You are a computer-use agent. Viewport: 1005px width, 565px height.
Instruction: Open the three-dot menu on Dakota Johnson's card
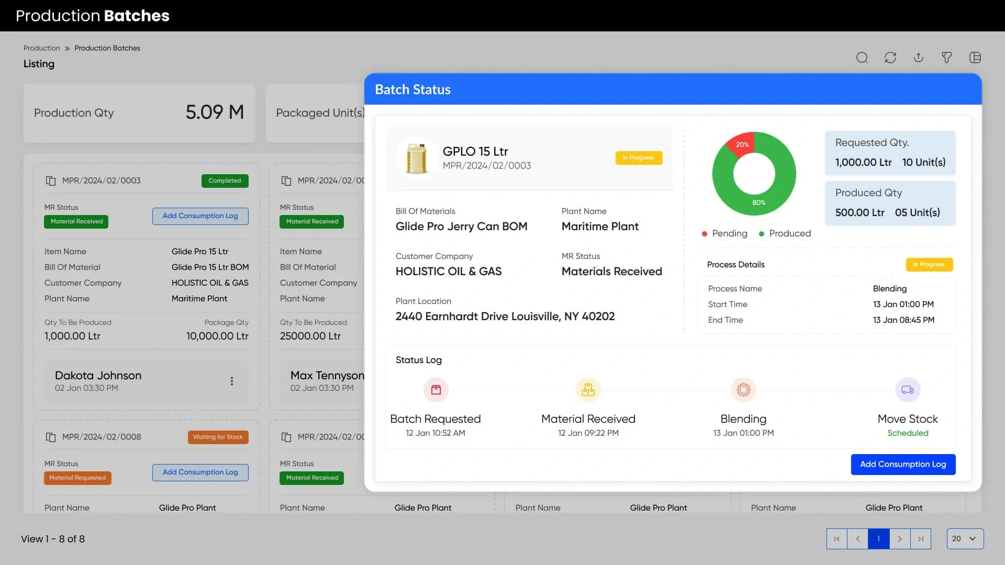232,381
